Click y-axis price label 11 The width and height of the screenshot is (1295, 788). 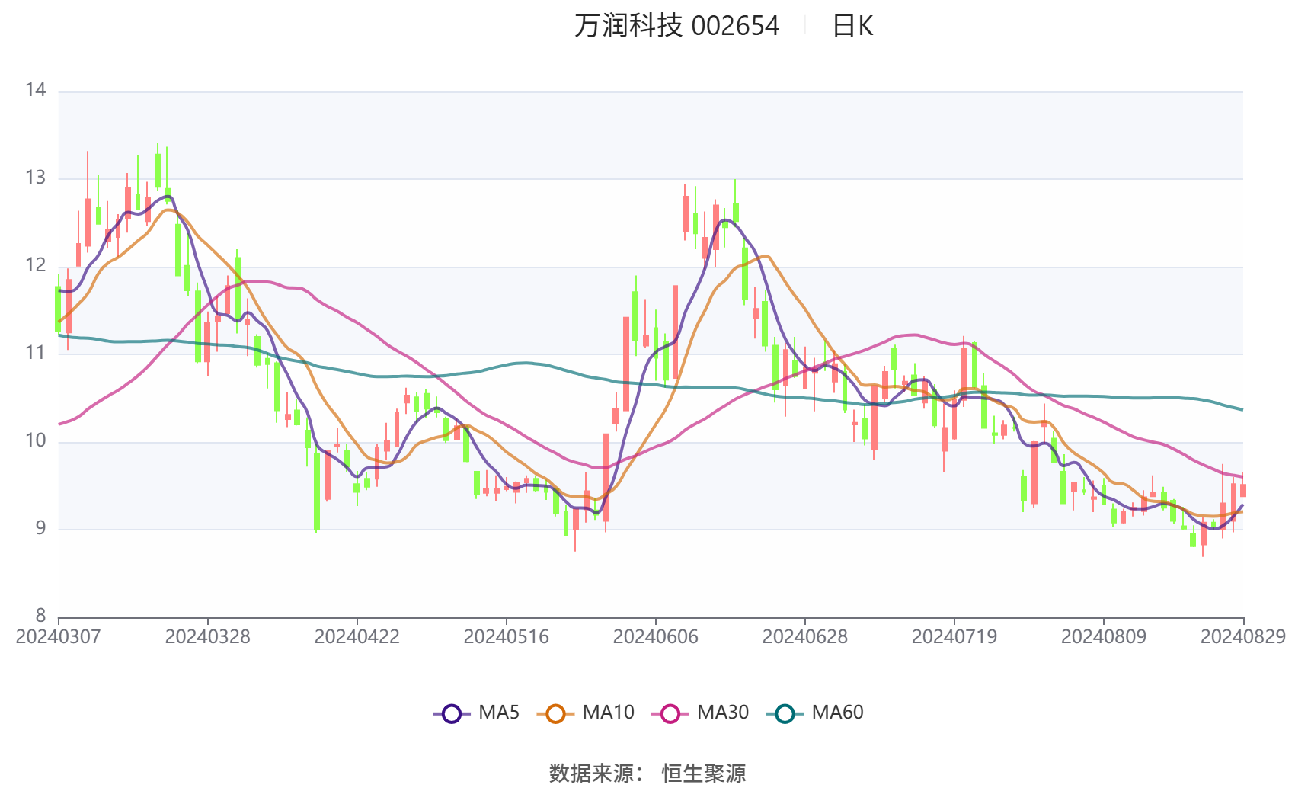tap(36, 353)
